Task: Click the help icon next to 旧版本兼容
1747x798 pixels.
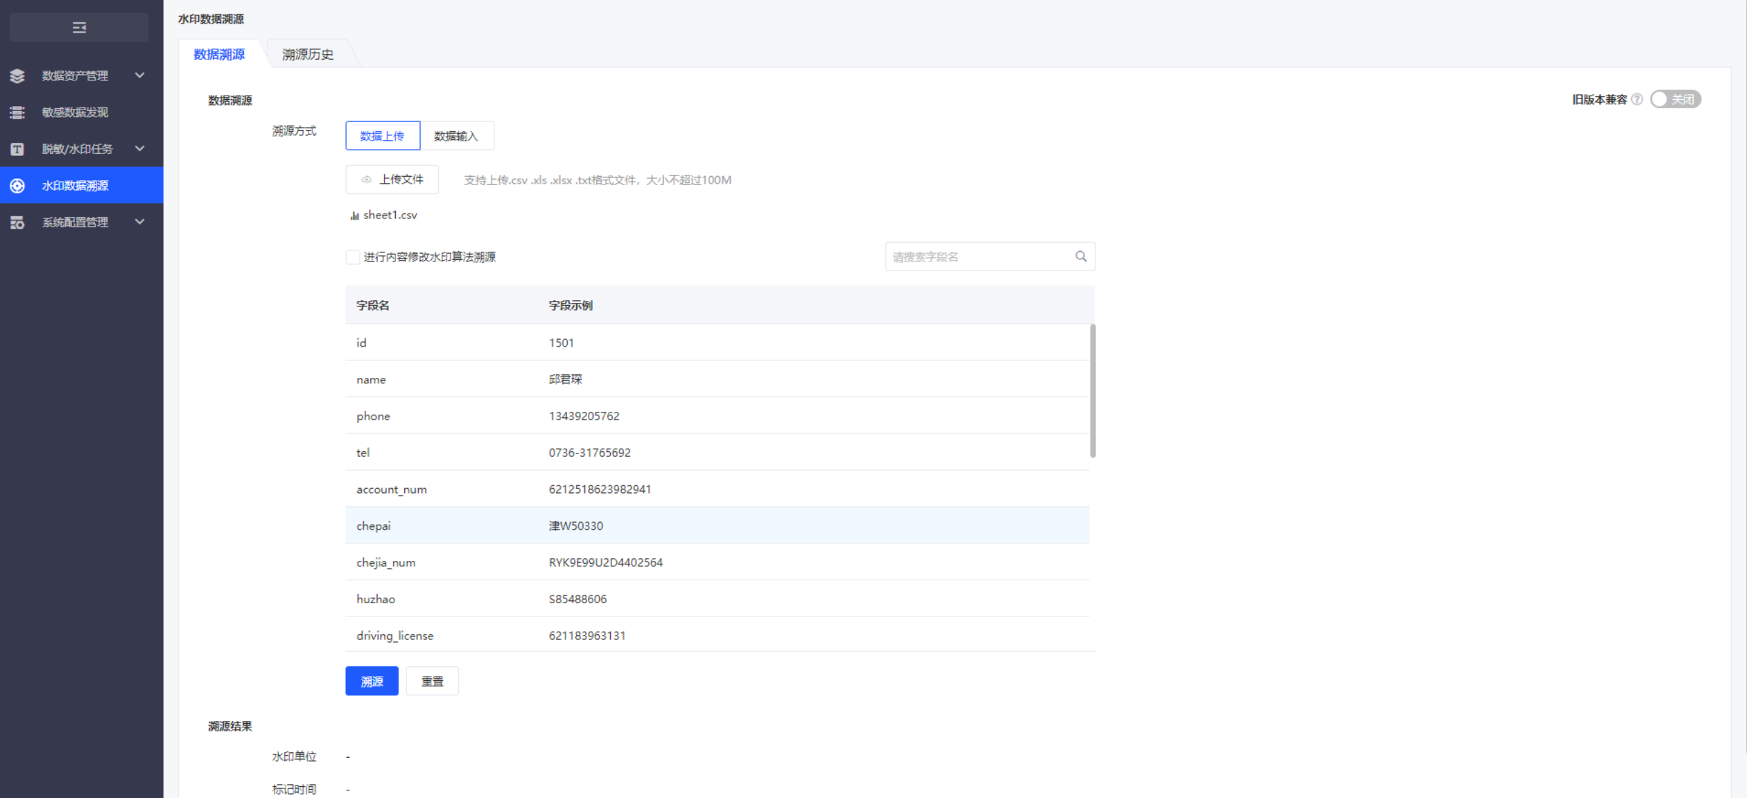Action: [x=1637, y=99]
